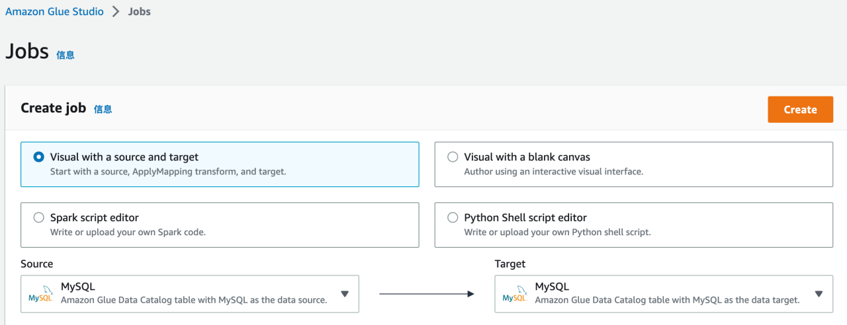Expand the Target dropdown arrow
Screen dimensions: 847x325
click(819, 294)
